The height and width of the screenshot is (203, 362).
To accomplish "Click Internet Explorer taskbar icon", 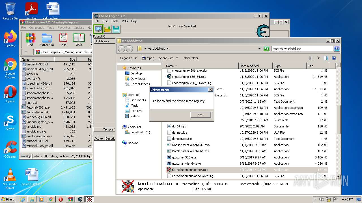I will pos(22,199).
